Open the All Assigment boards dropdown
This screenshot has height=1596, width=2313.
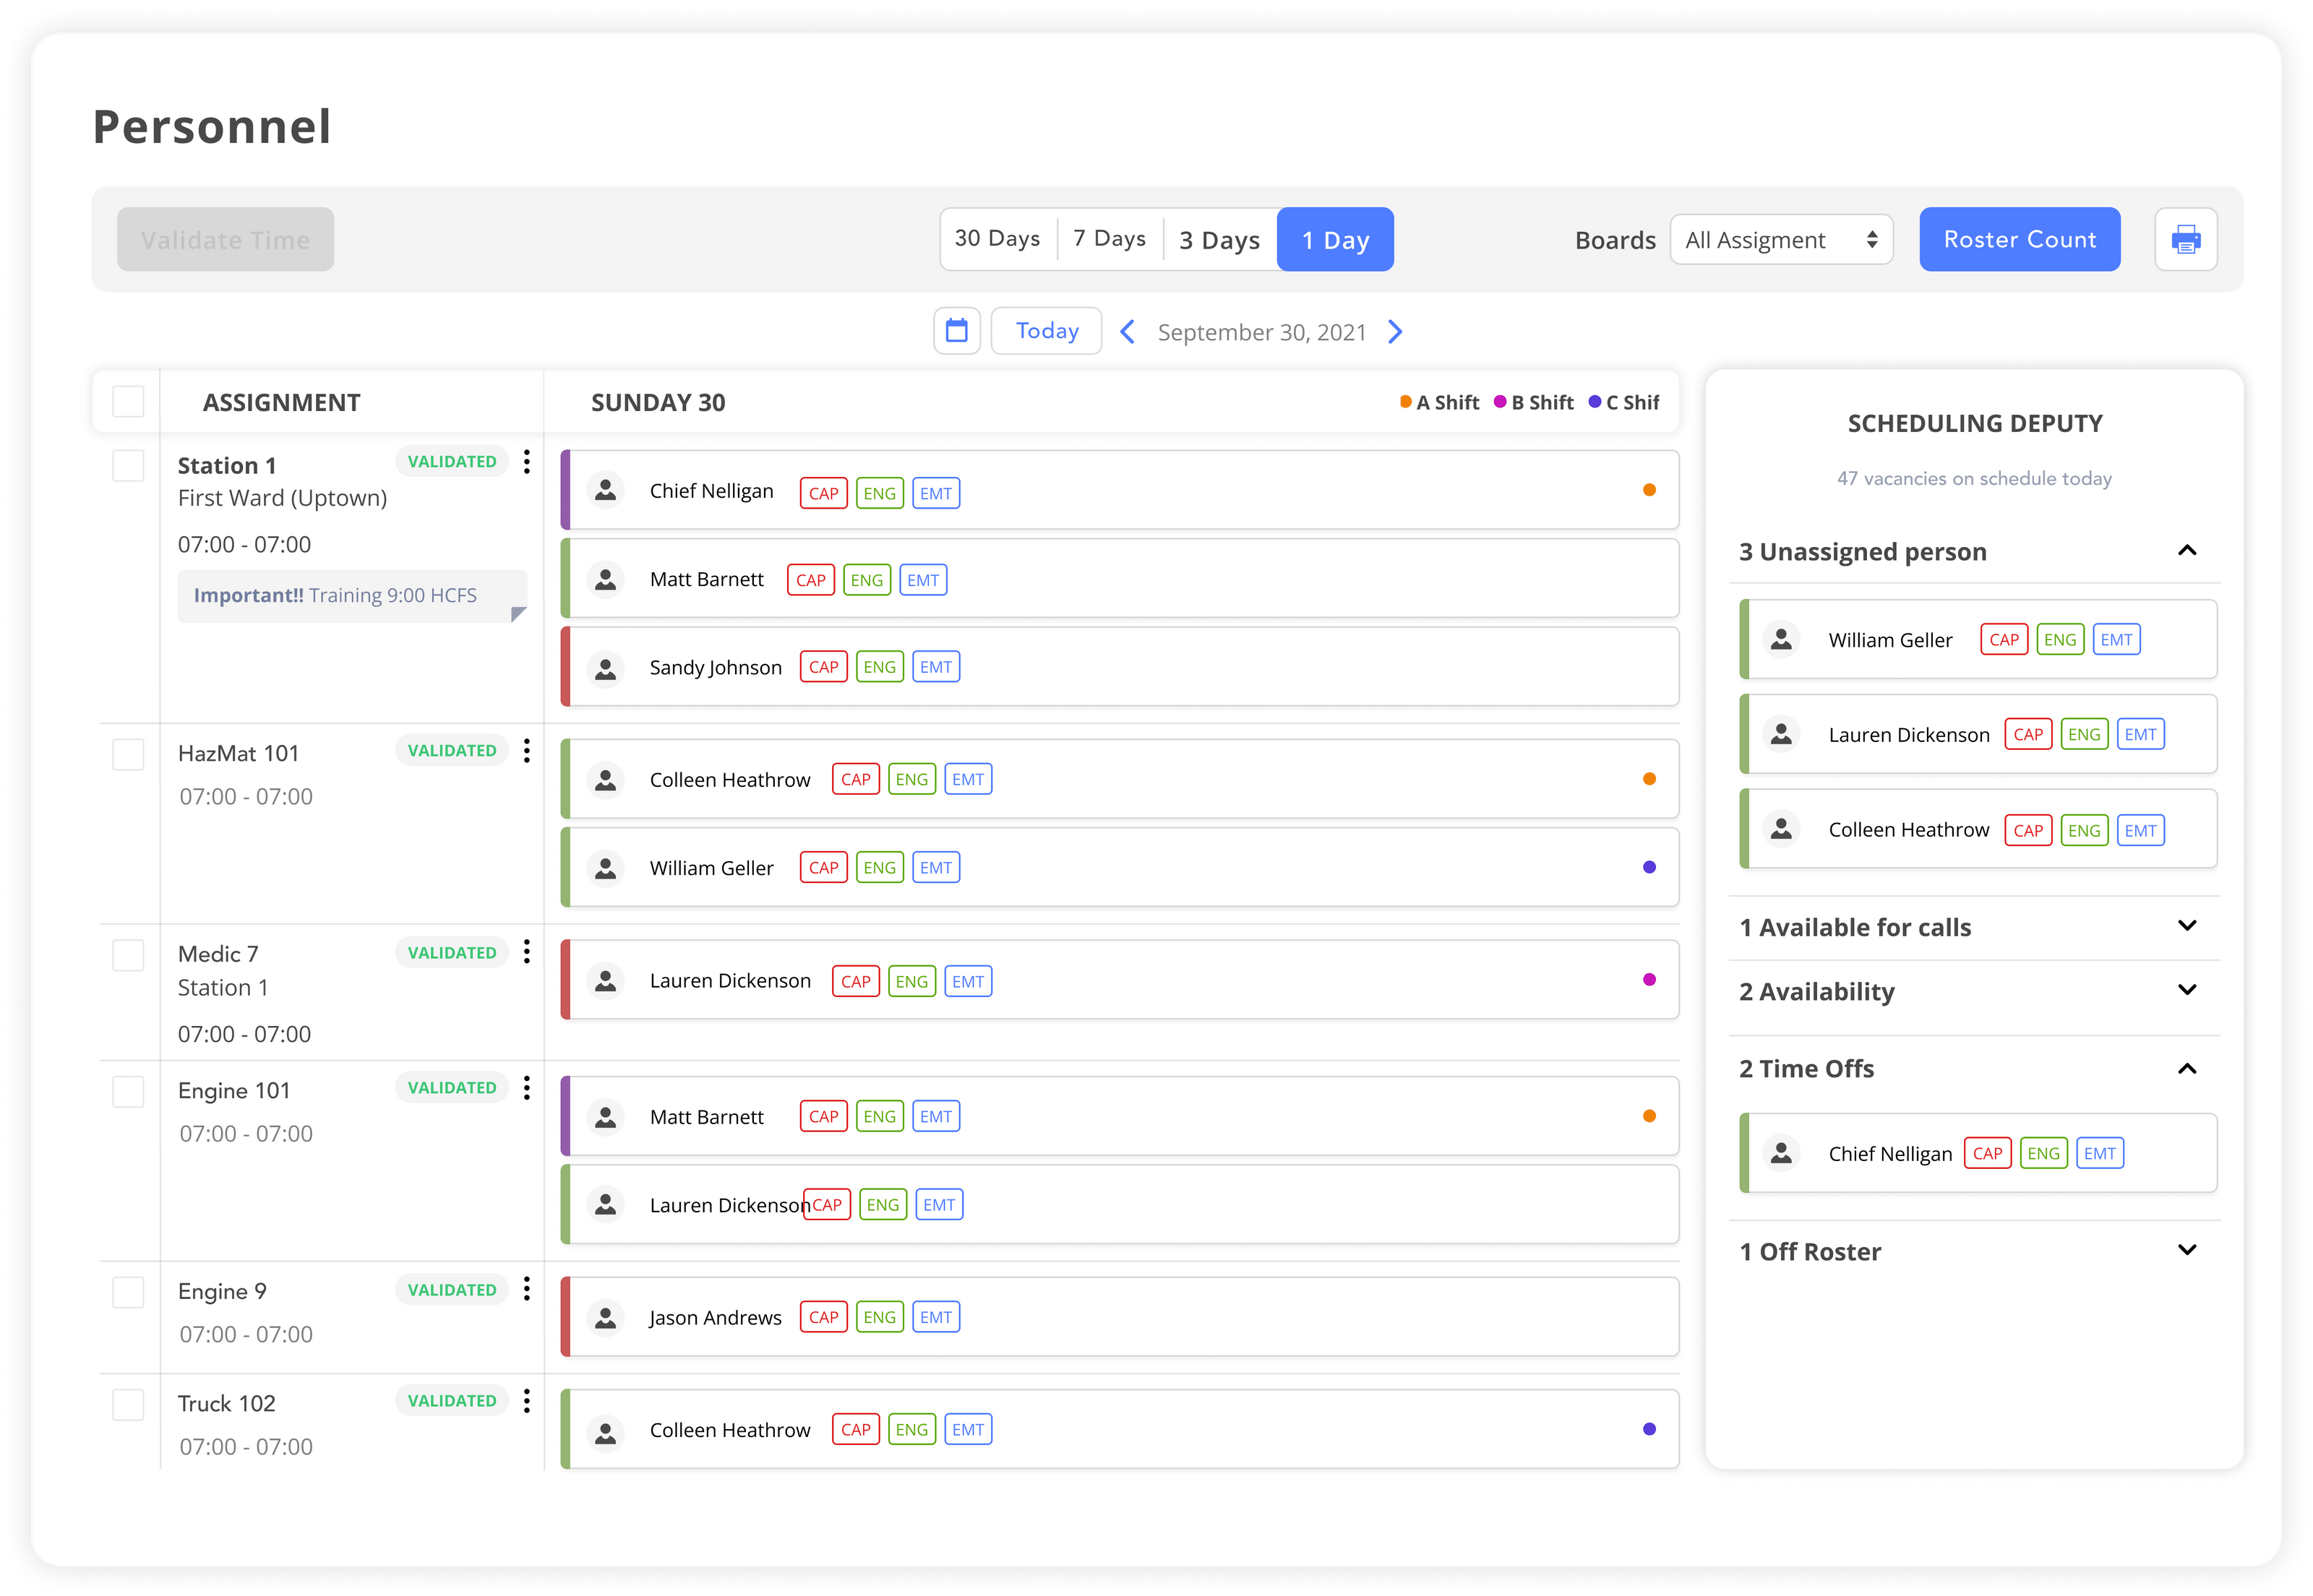(x=1781, y=239)
